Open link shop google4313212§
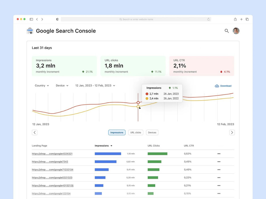The height and width of the screenshot is (199, 266). coord(53,185)
